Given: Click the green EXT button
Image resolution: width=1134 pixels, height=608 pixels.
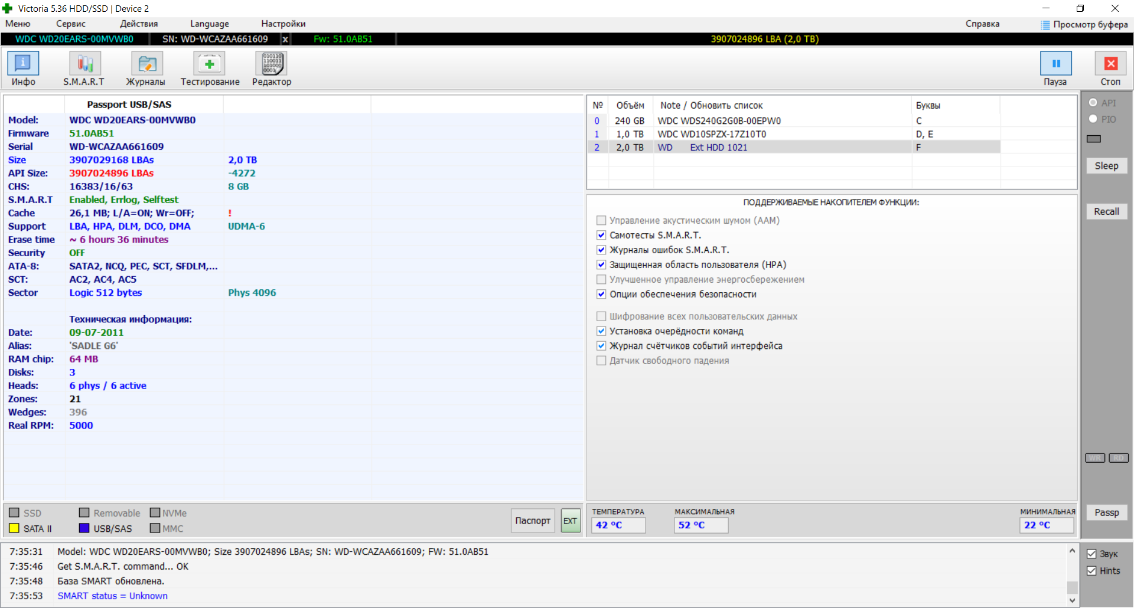Looking at the screenshot, I should 571,521.
